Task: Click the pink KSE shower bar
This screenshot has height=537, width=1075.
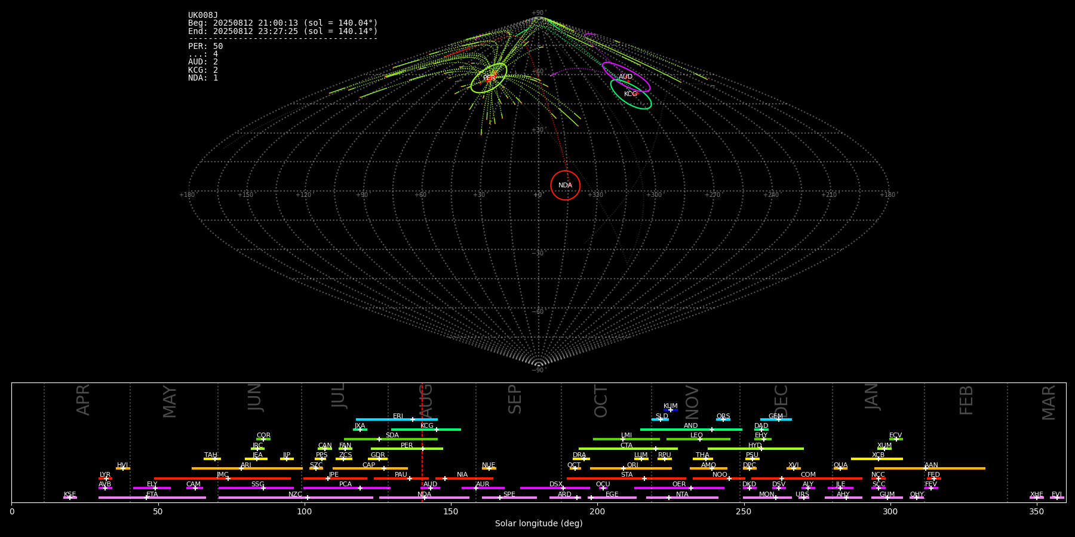Action: [x=70, y=498]
